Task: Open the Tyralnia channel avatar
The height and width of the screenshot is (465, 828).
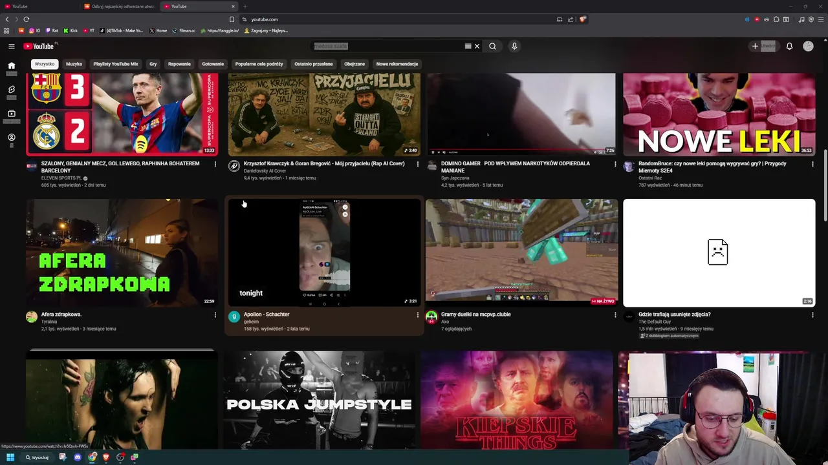Action: (32, 316)
